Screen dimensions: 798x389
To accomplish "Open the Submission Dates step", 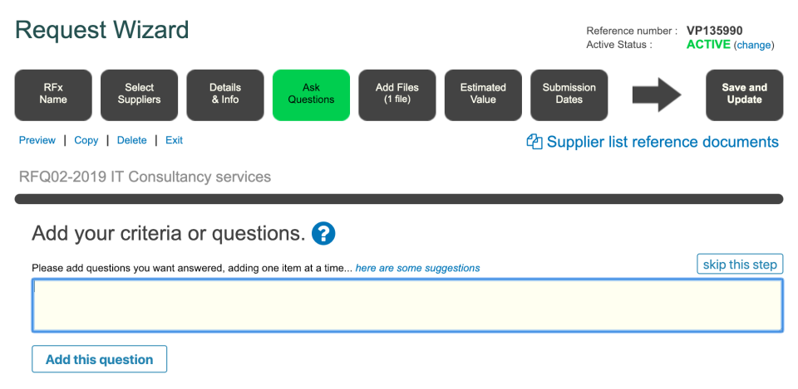I will tap(569, 94).
